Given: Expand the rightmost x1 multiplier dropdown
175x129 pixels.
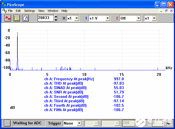Looking at the screenshot, I should coord(154,18).
